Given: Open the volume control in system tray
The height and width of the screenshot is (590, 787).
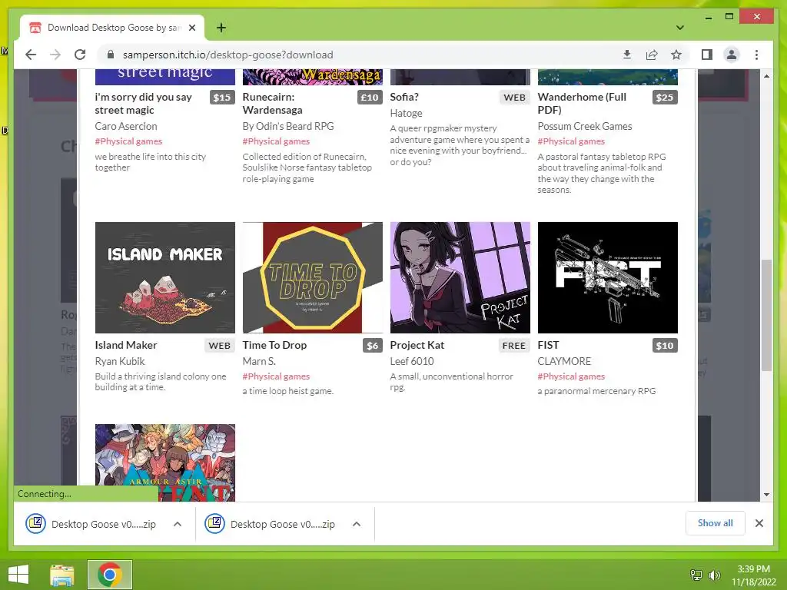Looking at the screenshot, I should click(714, 575).
